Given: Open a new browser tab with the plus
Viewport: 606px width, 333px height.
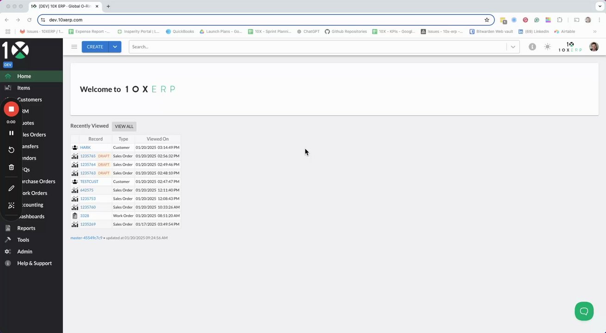Looking at the screenshot, I should coord(108,6).
